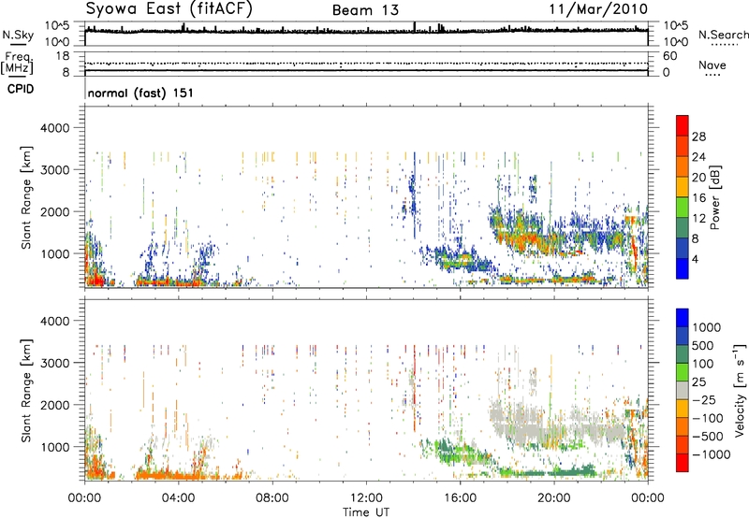Screen dimensions: 749x518
Task: Click the 'Beam 13' label
Action: [x=365, y=10]
